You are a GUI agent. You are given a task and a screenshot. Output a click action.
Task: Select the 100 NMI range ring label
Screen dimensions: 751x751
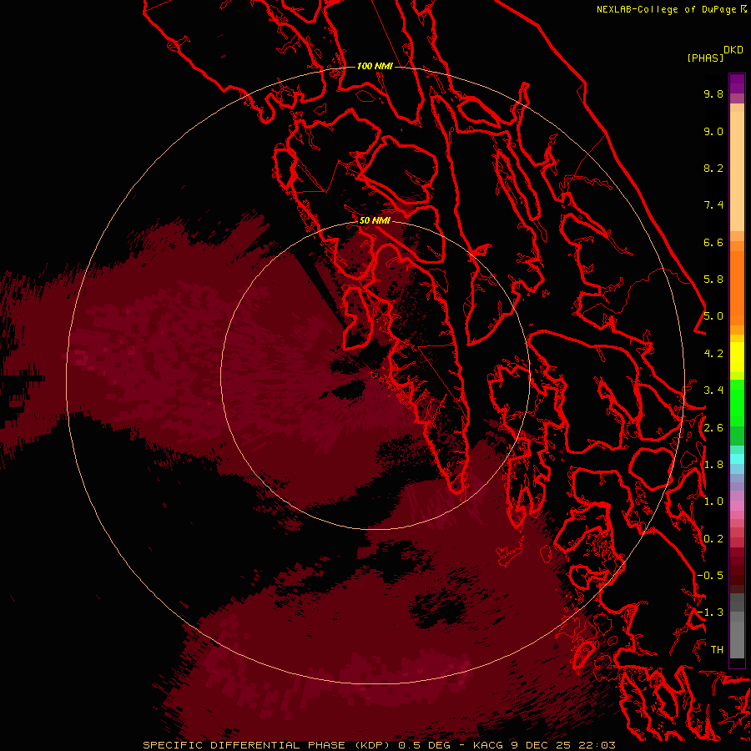click(x=375, y=66)
